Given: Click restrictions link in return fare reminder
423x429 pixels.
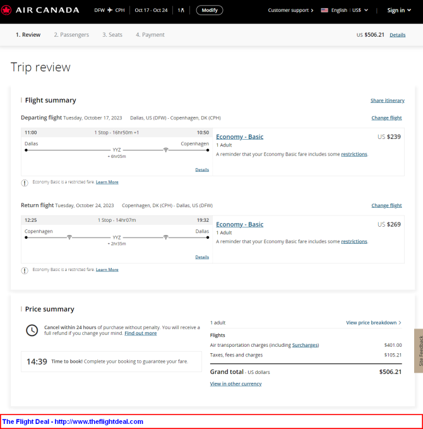Looking at the screenshot, I should coord(354,241).
